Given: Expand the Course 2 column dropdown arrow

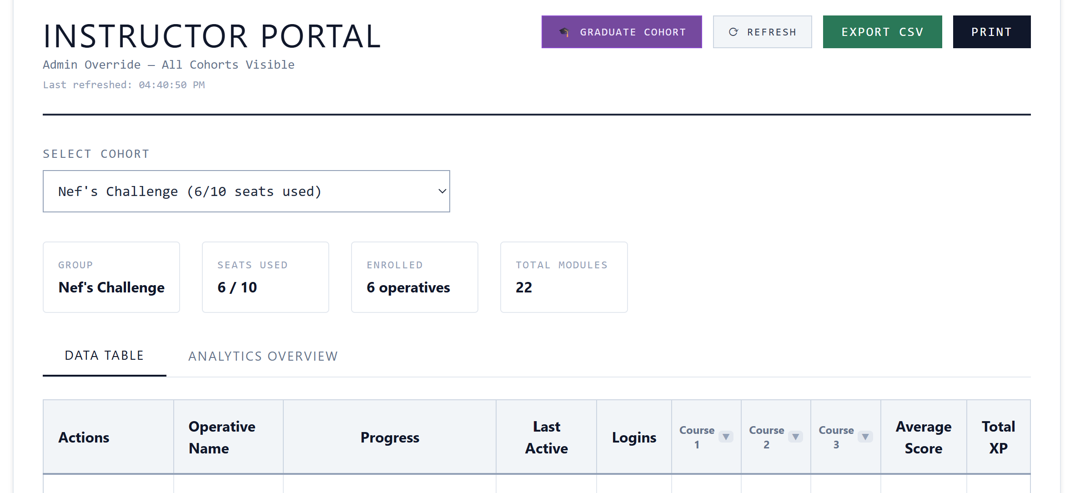Looking at the screenshot, I should click(x=795, y=437).
